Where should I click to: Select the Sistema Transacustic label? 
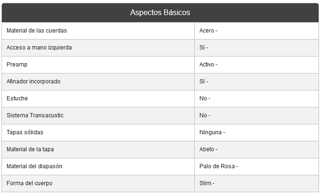pos(35,115)
